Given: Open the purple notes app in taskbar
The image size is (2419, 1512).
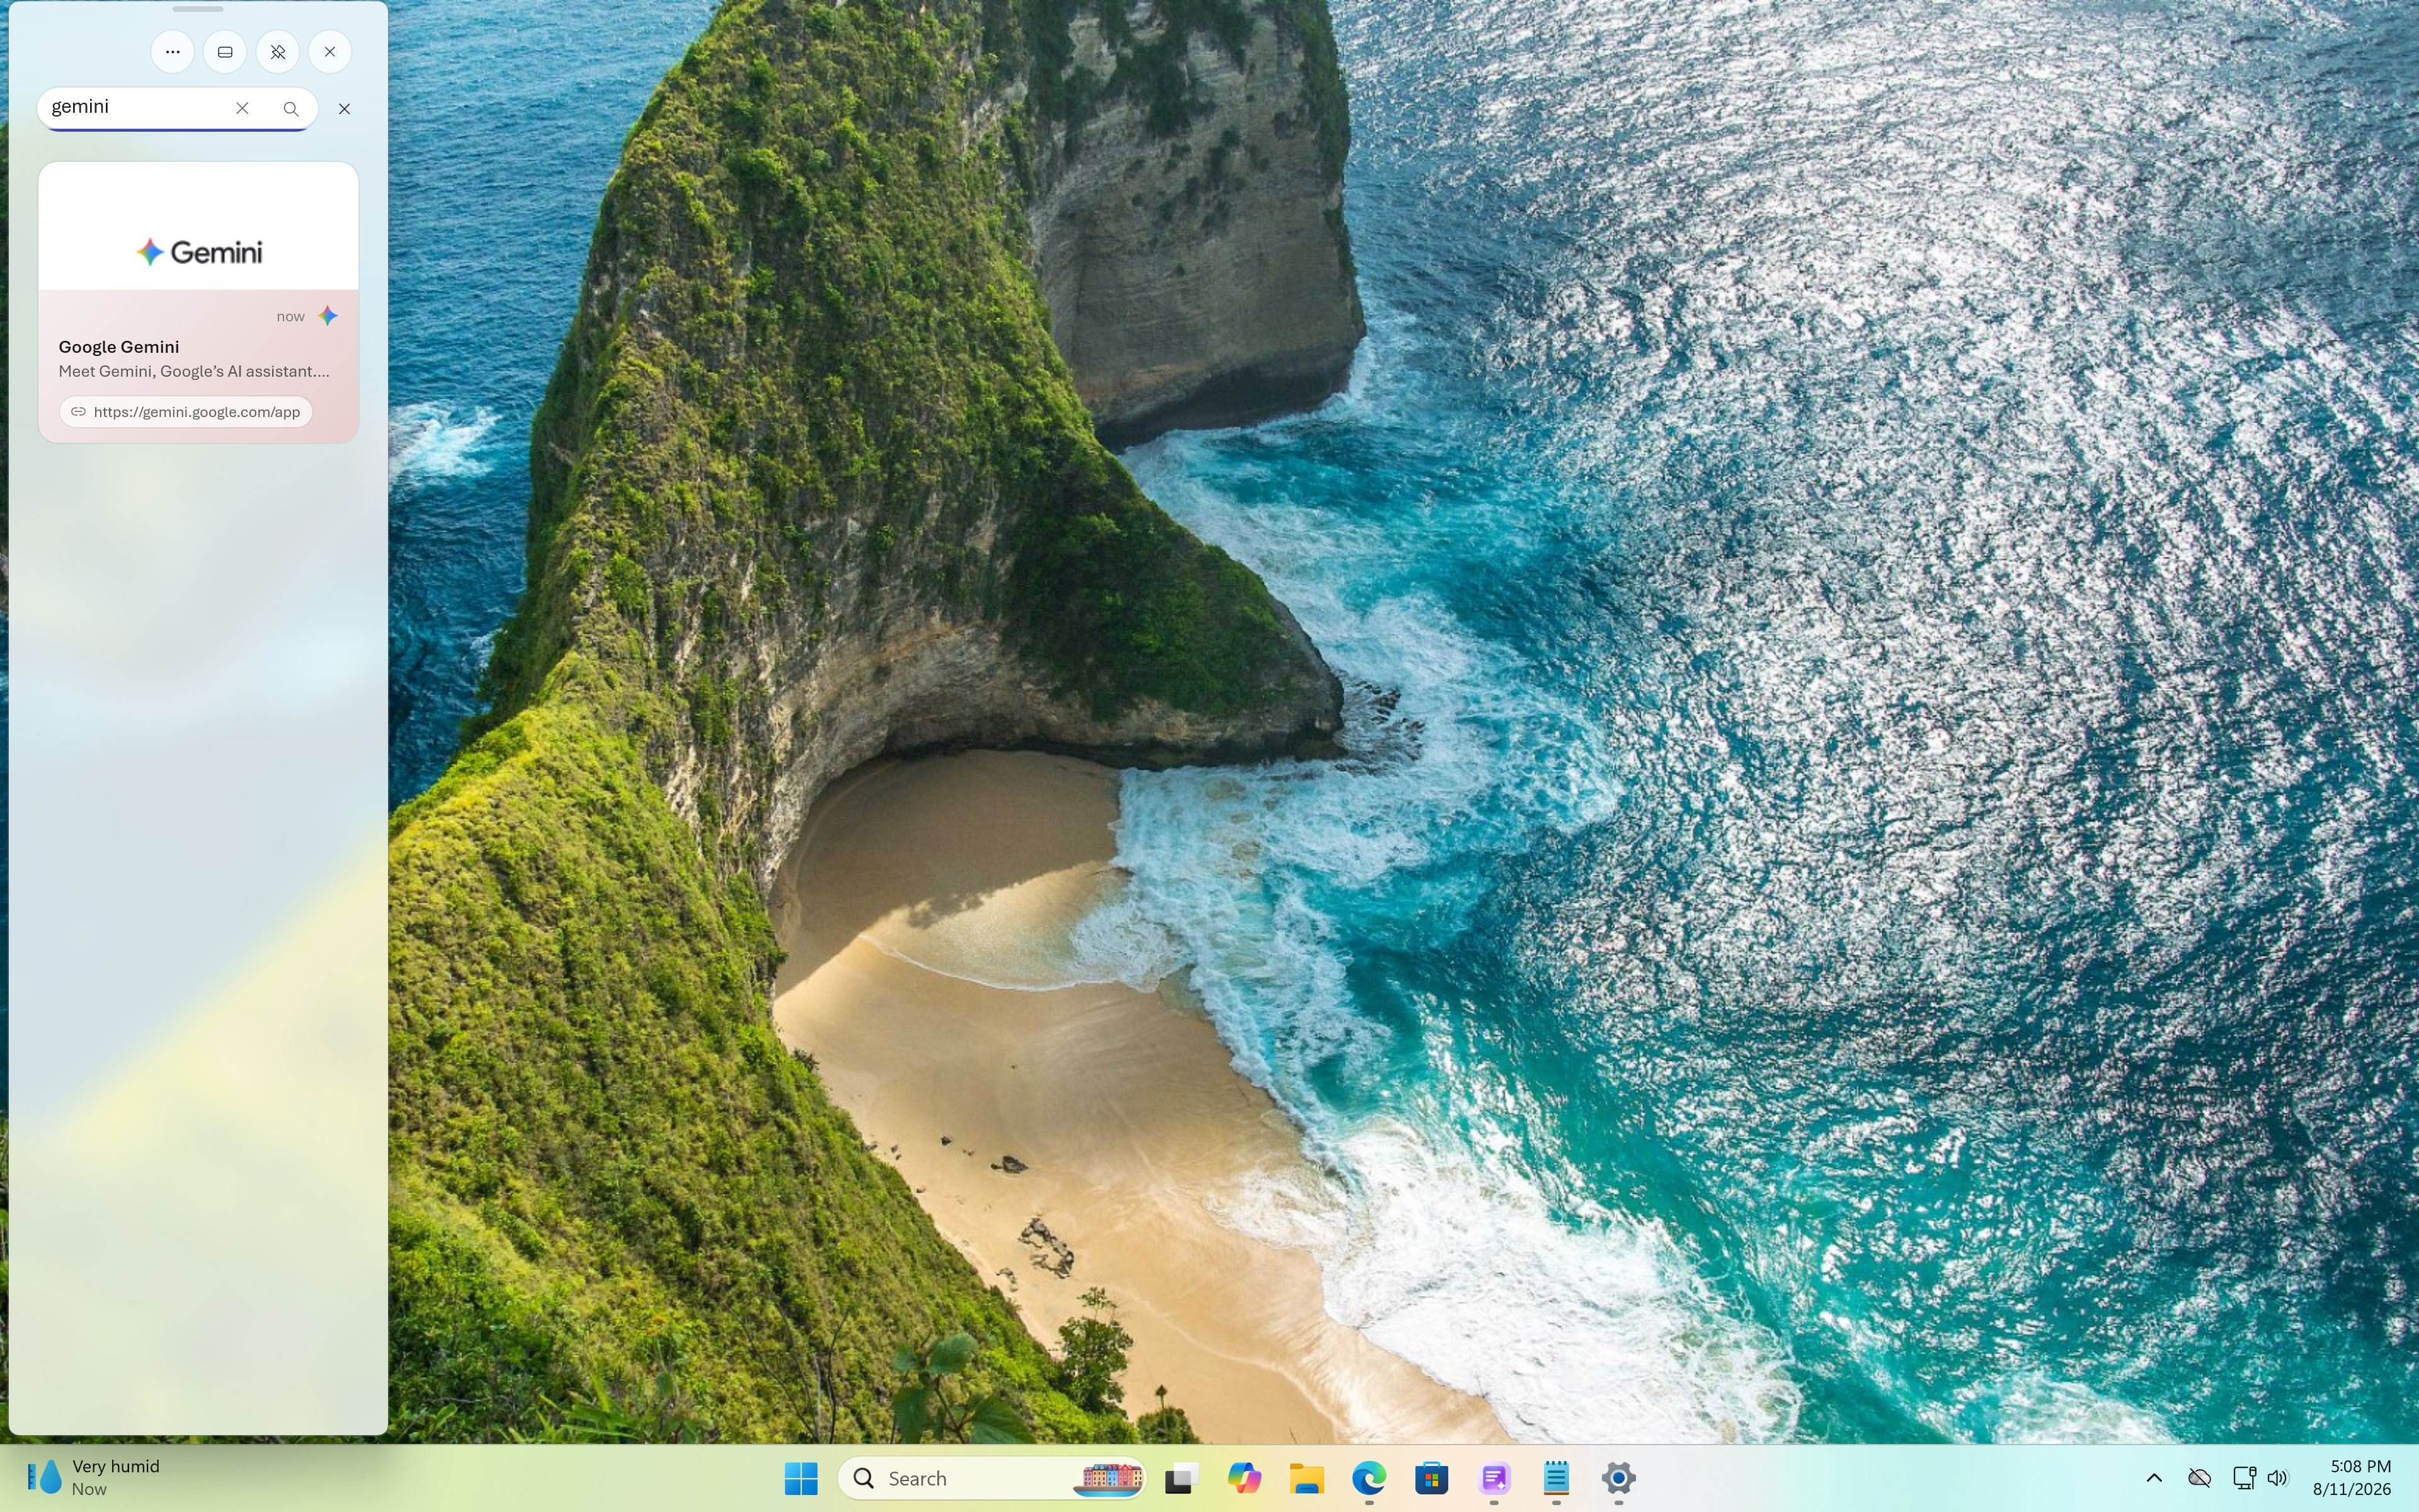Looking at the screenshot, I should tap(1494, 1478).
